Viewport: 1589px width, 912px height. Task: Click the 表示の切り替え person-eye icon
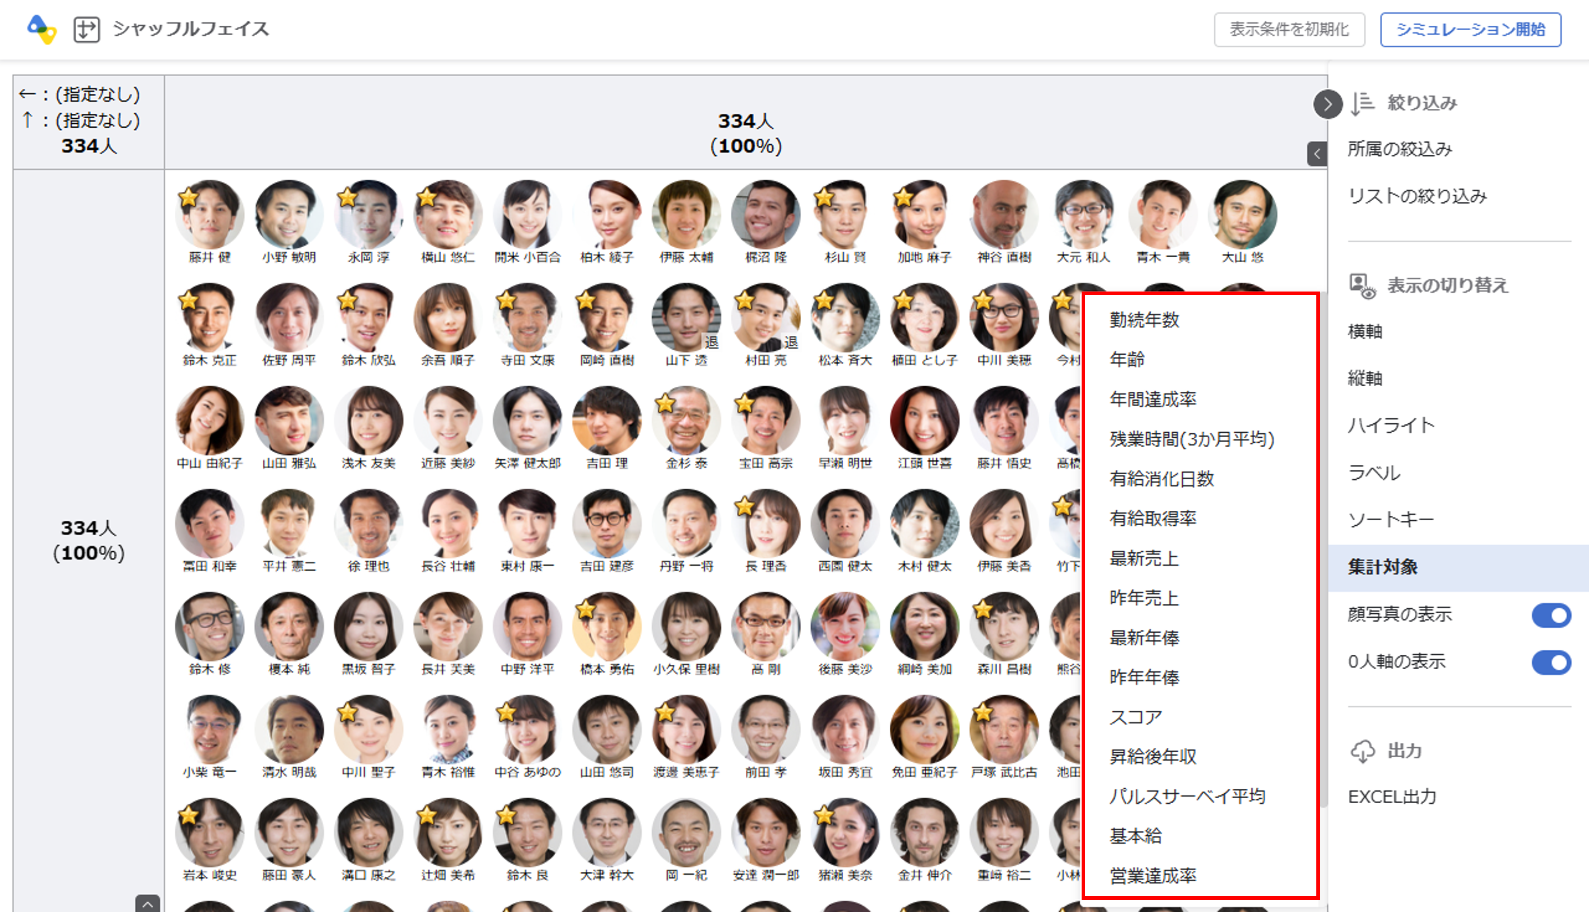(x=1362, y=286)
